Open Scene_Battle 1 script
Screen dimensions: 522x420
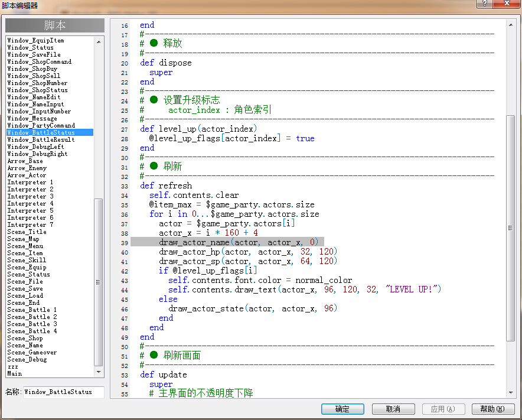click(x=32, y=310)
